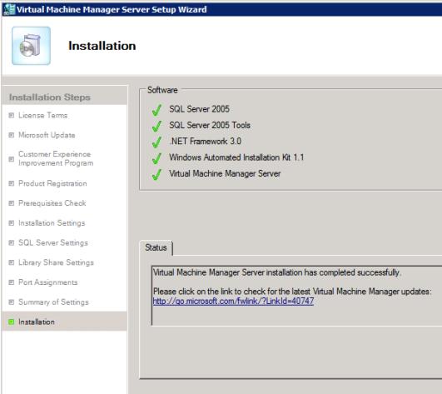Select the Library Share Settings step
This screenshot has height=394, width=442.
click(56, 262)
